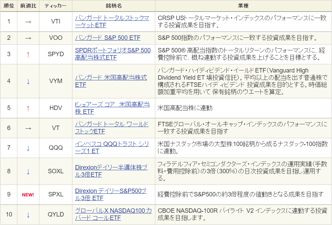Click rank number 10 in the QYLD row

click(9, 214)
